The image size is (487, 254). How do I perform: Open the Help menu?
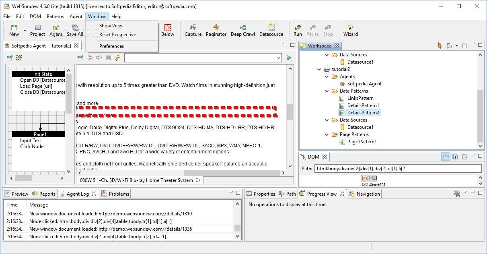pos(116,17)
